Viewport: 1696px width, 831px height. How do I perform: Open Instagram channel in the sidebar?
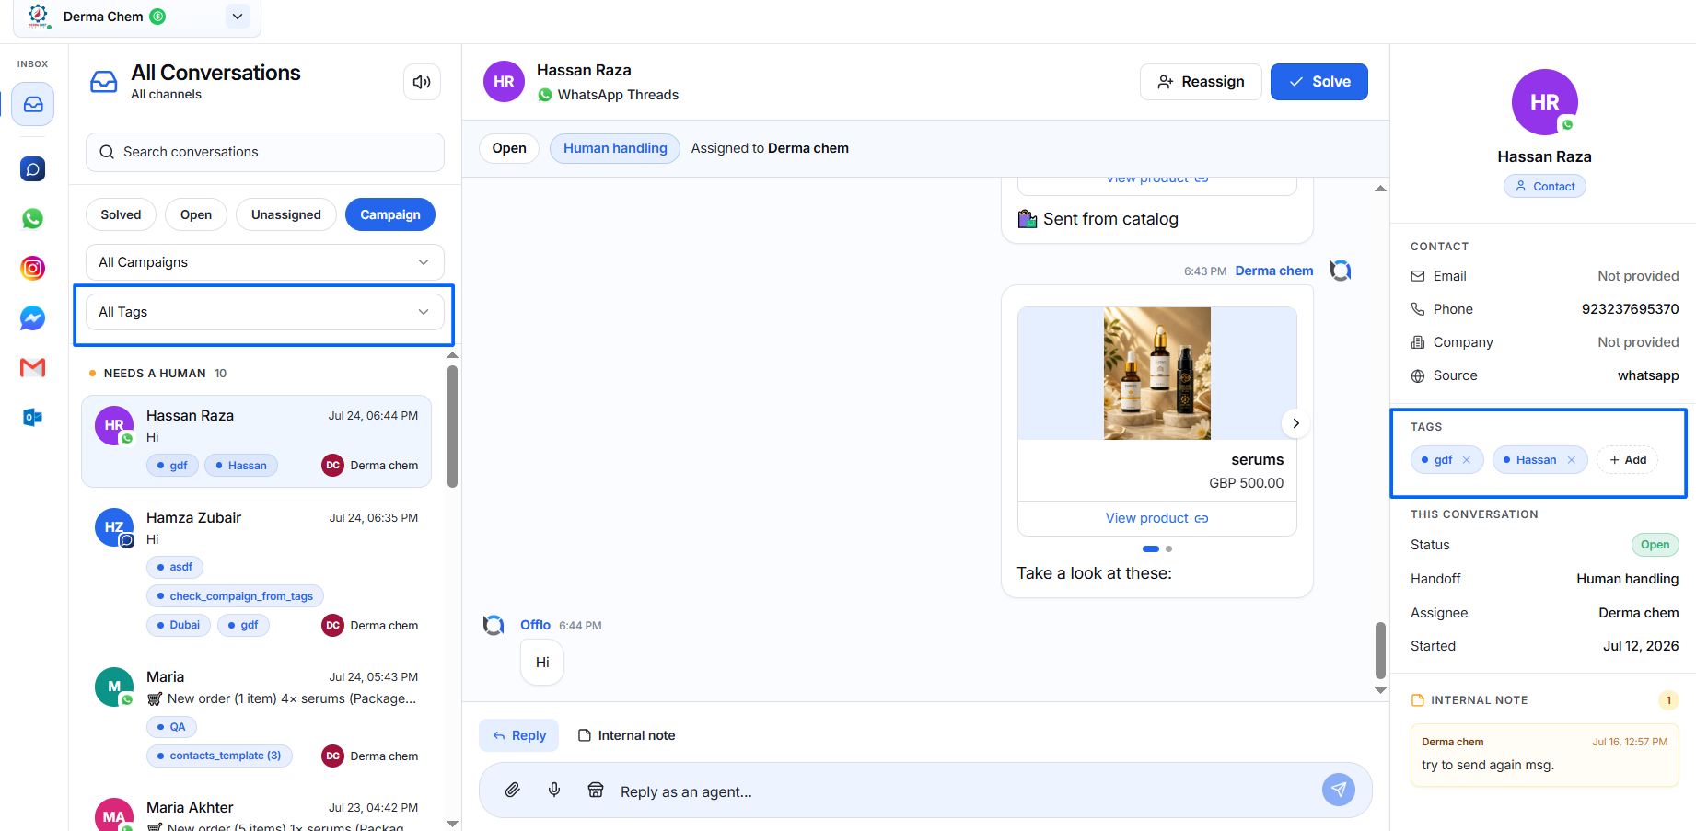pyautogui.click(x=33, y=268)
